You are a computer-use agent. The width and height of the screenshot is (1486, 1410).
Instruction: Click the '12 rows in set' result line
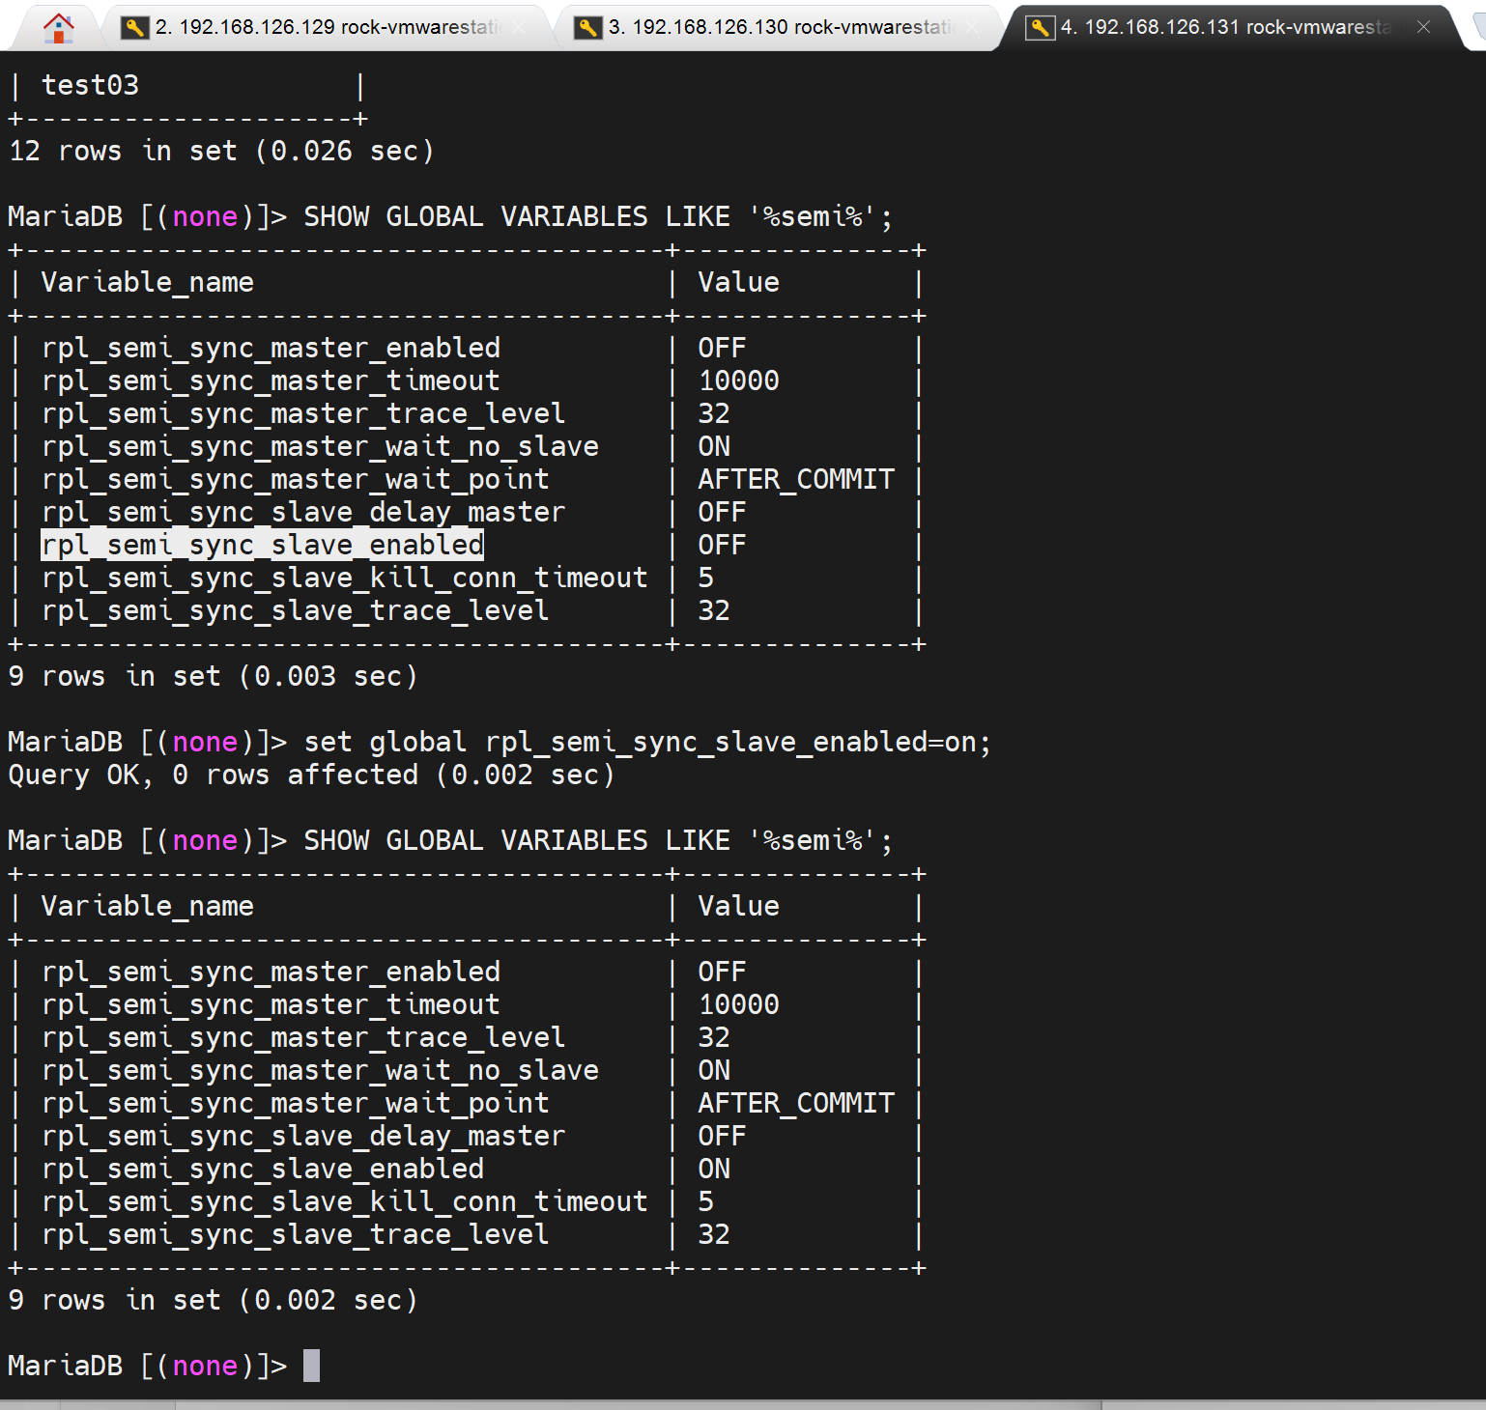coord(221,151)
